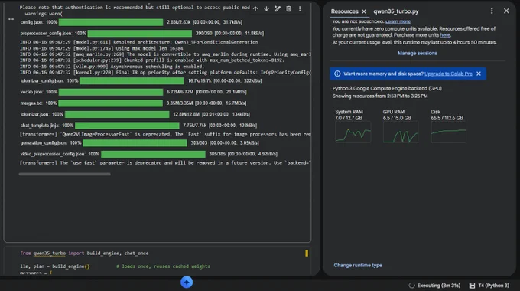Click Change runtime type
Viewport: 520px width, 291px height.
click(358, 265)
